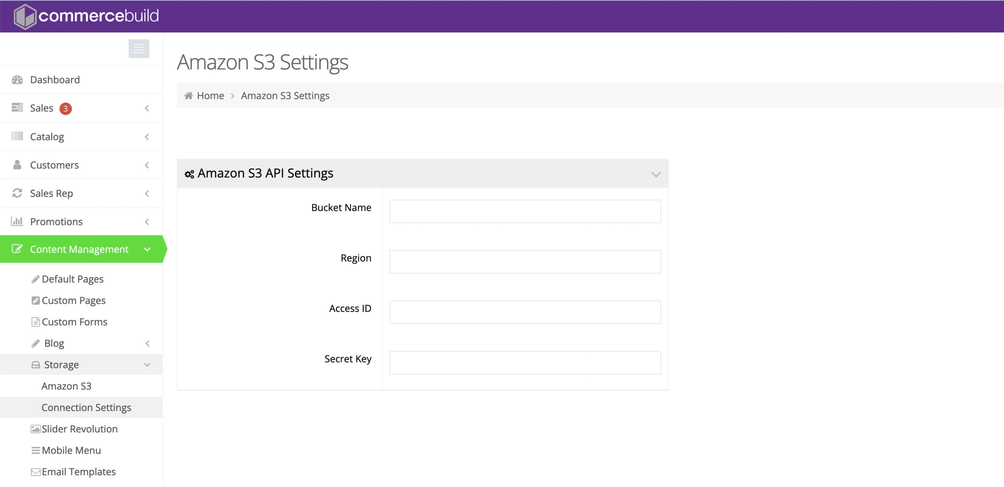Click the Catalog menu label

pos(47,137)
